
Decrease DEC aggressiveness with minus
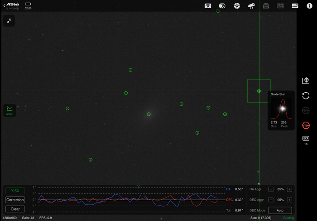tap(271, 200)
